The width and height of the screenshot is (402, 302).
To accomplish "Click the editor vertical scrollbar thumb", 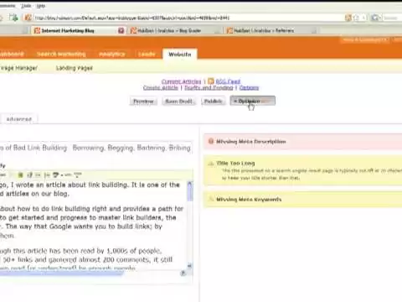I will (x=190, y=192).
